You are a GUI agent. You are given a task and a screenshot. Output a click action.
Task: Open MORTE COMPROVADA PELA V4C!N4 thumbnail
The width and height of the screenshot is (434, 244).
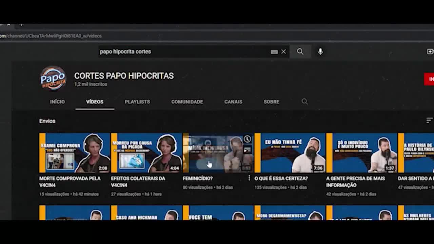tap(75, 152)
